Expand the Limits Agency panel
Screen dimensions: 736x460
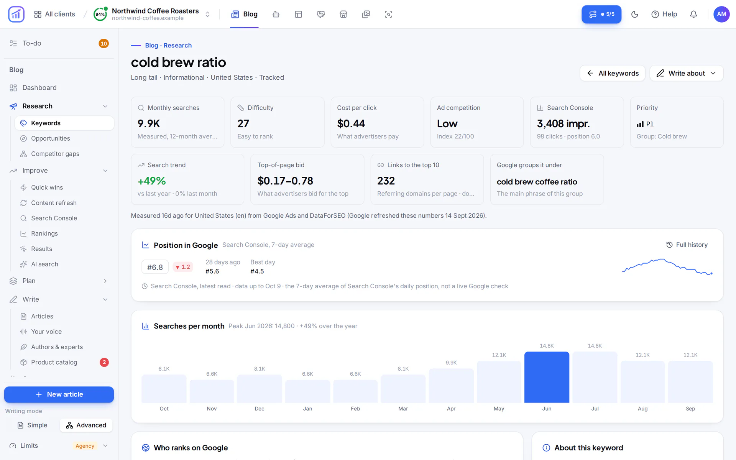[59, 446]
